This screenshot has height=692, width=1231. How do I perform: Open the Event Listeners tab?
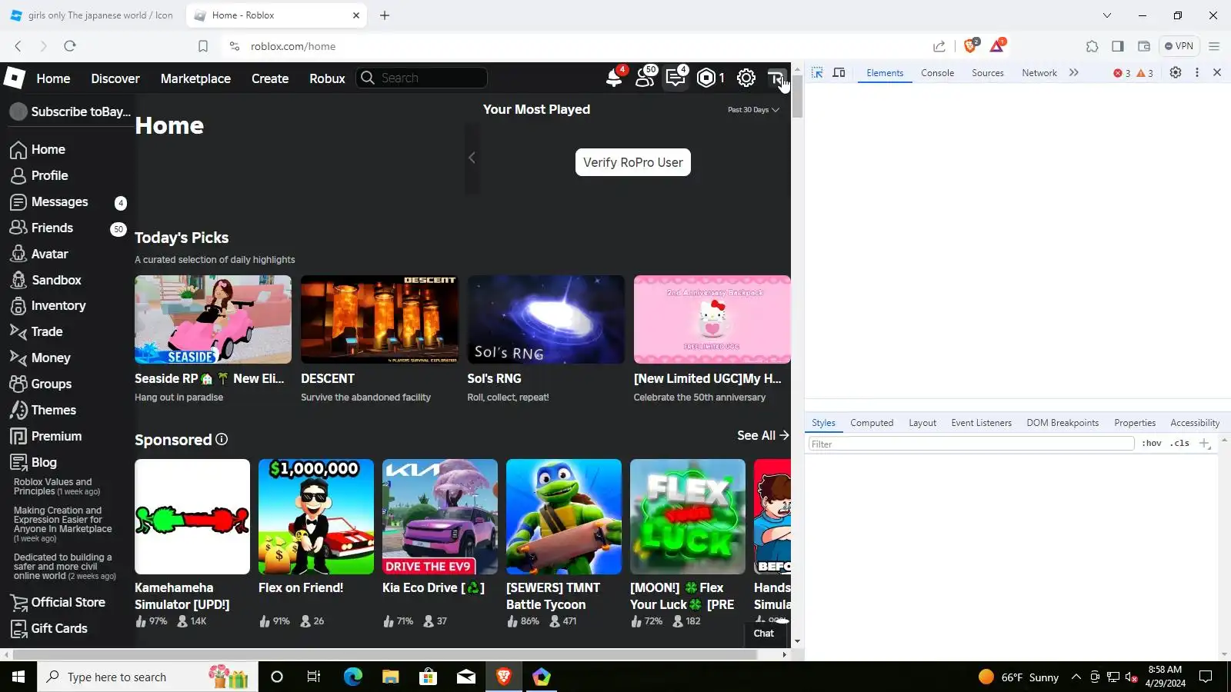click(x=981, y=423)
